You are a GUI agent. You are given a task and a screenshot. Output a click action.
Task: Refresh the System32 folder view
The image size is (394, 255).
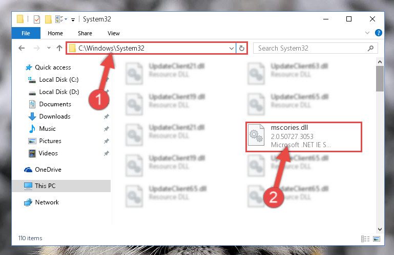242,48
